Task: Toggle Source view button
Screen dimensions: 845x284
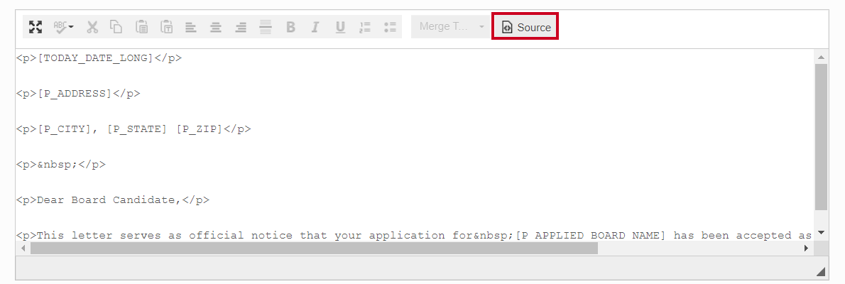Action: [525, 27]
